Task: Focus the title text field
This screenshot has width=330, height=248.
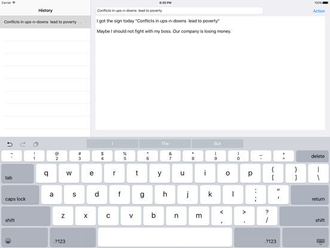Action: (179, 11)
